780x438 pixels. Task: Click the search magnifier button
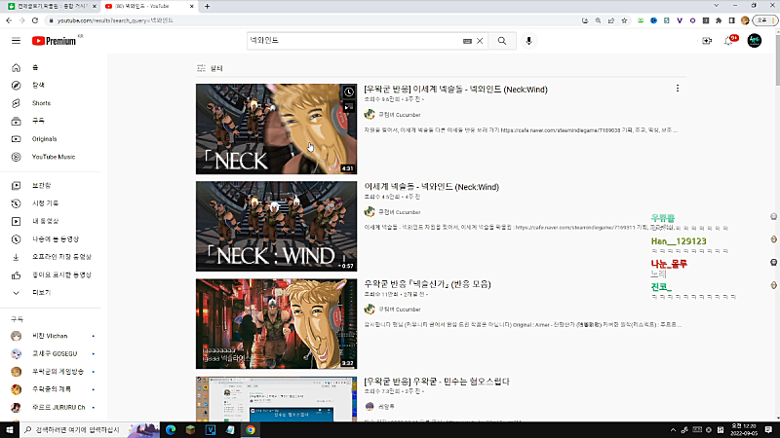point(502,41)
